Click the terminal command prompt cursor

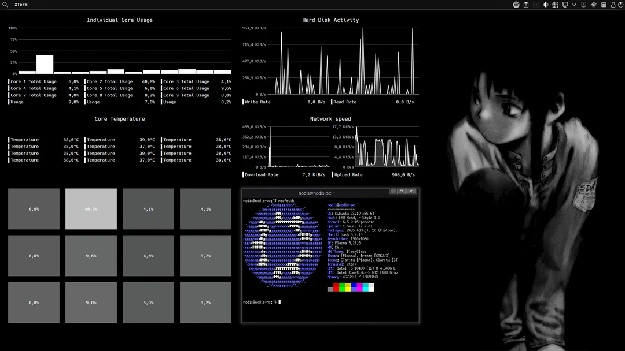coord(280,302)
